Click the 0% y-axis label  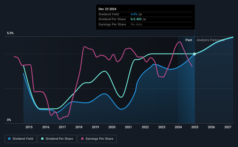[9, 120]
